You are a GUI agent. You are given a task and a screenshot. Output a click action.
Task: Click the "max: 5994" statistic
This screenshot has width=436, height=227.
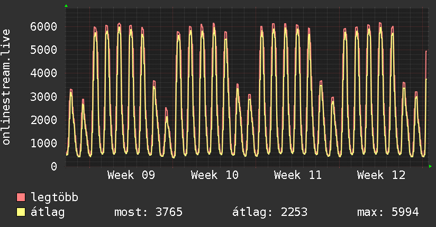click(x=388, y=212)
